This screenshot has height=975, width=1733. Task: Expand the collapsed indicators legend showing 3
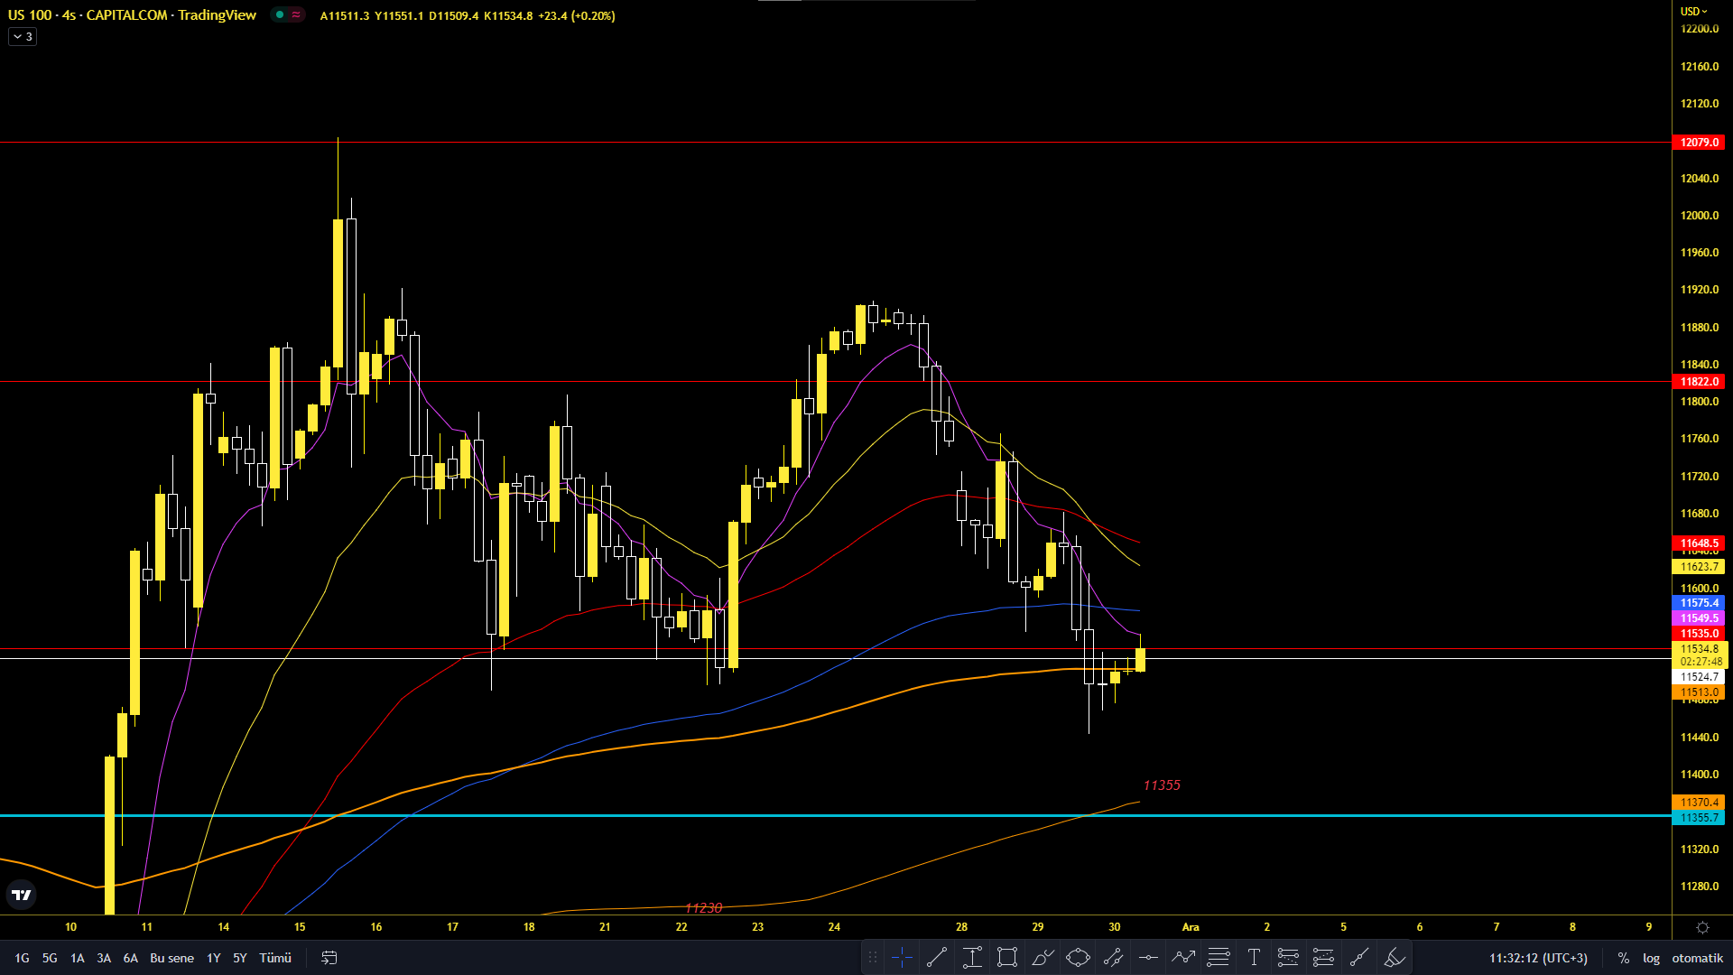point(23,37)
